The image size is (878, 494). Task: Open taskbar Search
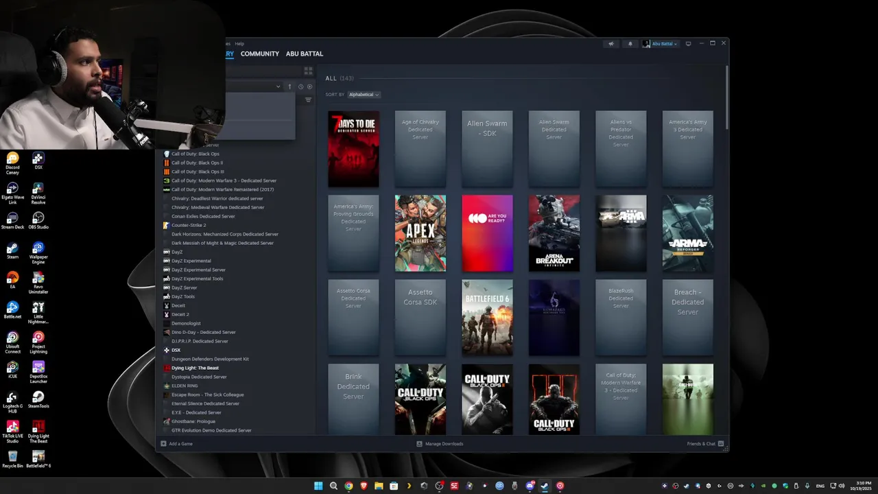[x=333, y=486]
